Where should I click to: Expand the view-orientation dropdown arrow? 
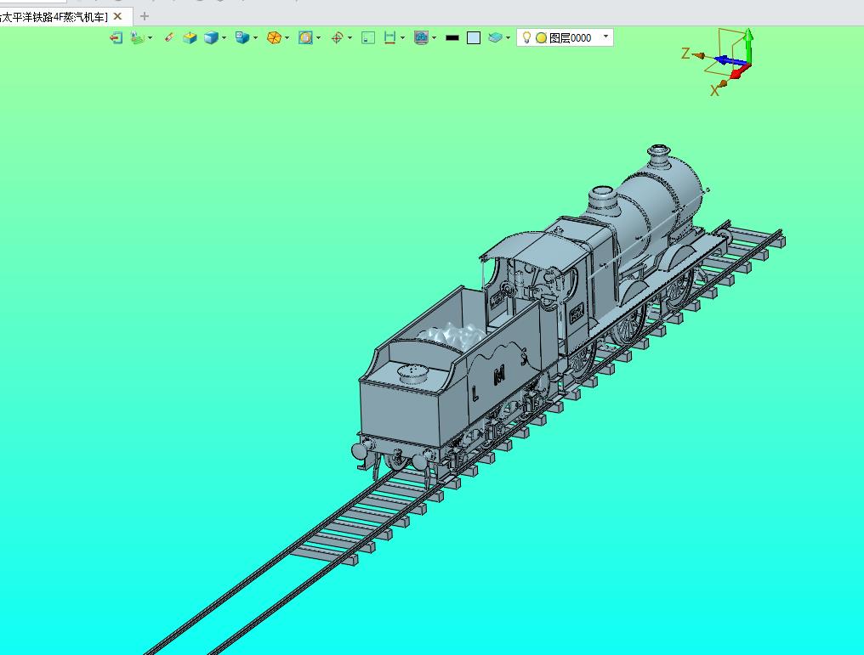coord(255,37)
